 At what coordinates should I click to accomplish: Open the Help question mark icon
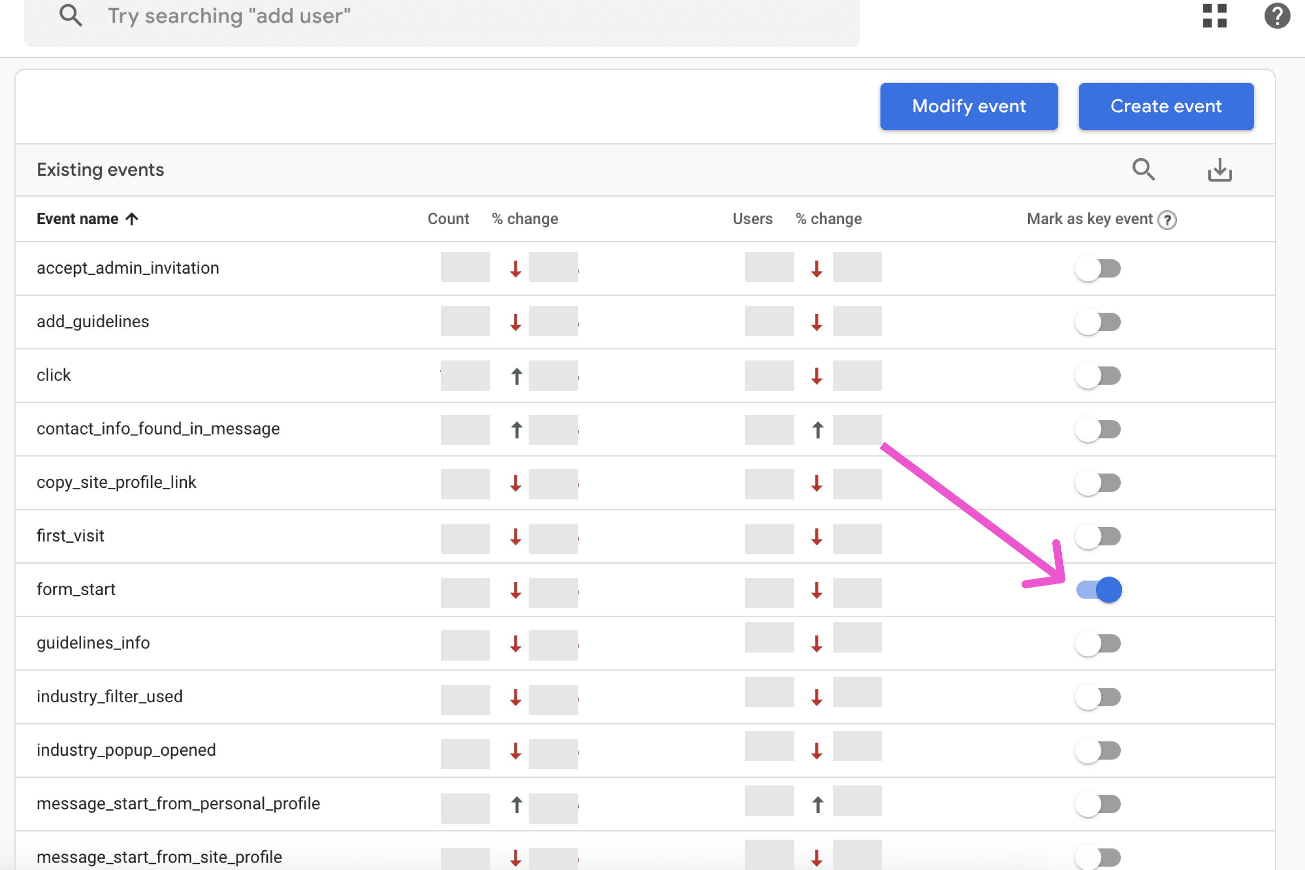coord(1277,17)
